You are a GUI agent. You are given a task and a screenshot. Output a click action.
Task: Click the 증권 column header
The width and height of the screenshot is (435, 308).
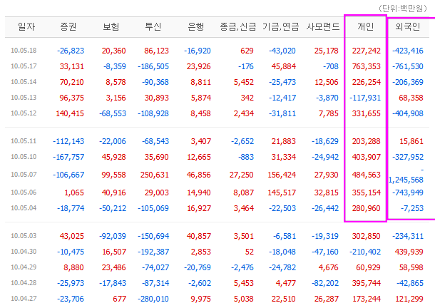tap(68, 26)
